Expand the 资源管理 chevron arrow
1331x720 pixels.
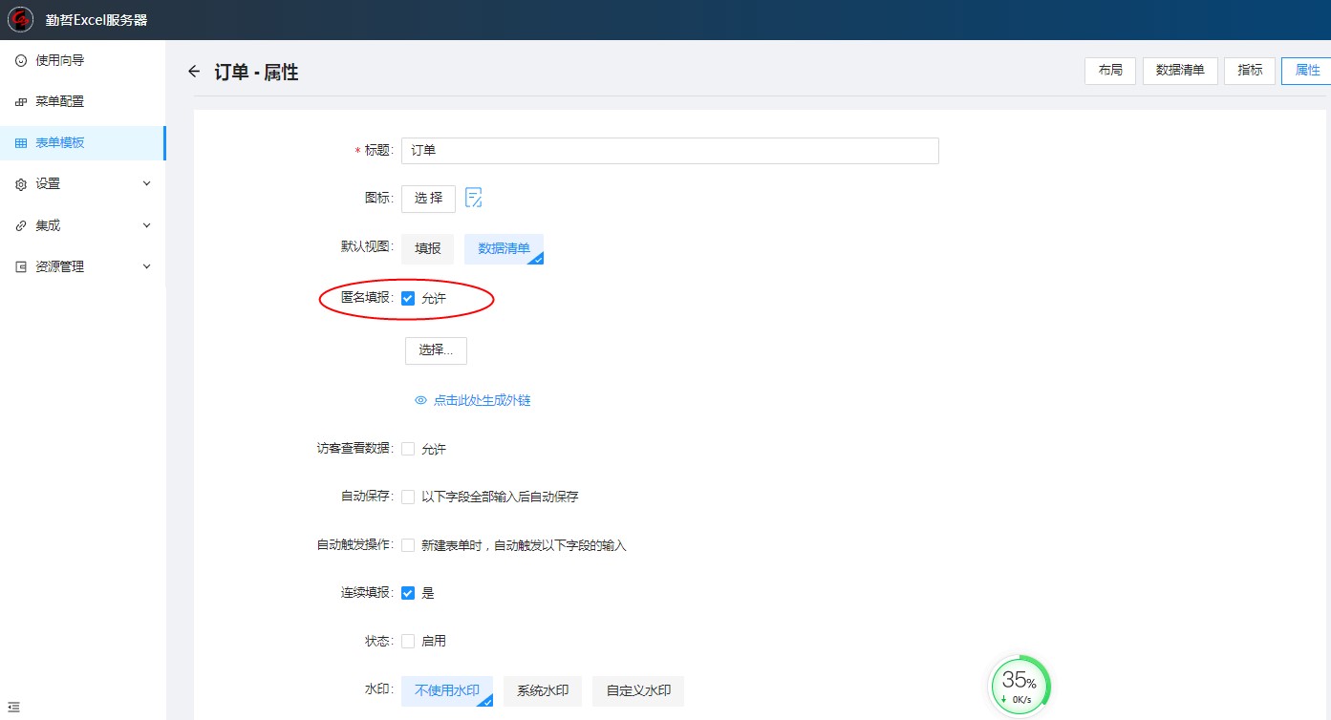click(x=146, y=266)
